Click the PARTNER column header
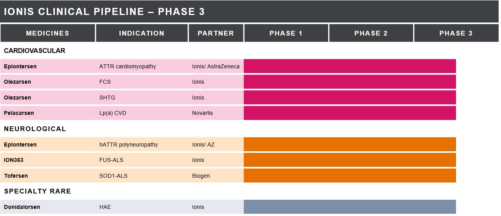501x216 pixels. (216, 33)
